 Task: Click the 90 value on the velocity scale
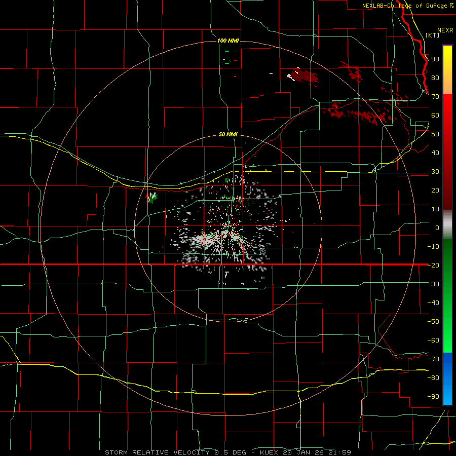pos(435,59)
